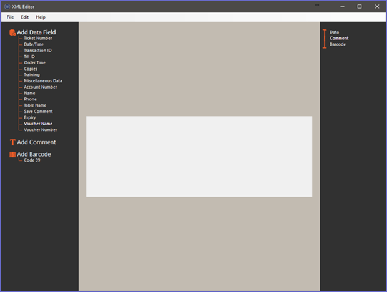
Task: Click the XML Editor app icon in title bar
Action: 7,6
